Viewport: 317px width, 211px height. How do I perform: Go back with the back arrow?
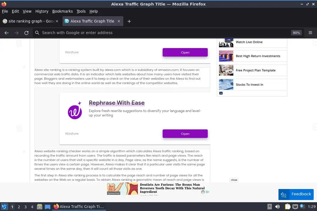[7, 33]
